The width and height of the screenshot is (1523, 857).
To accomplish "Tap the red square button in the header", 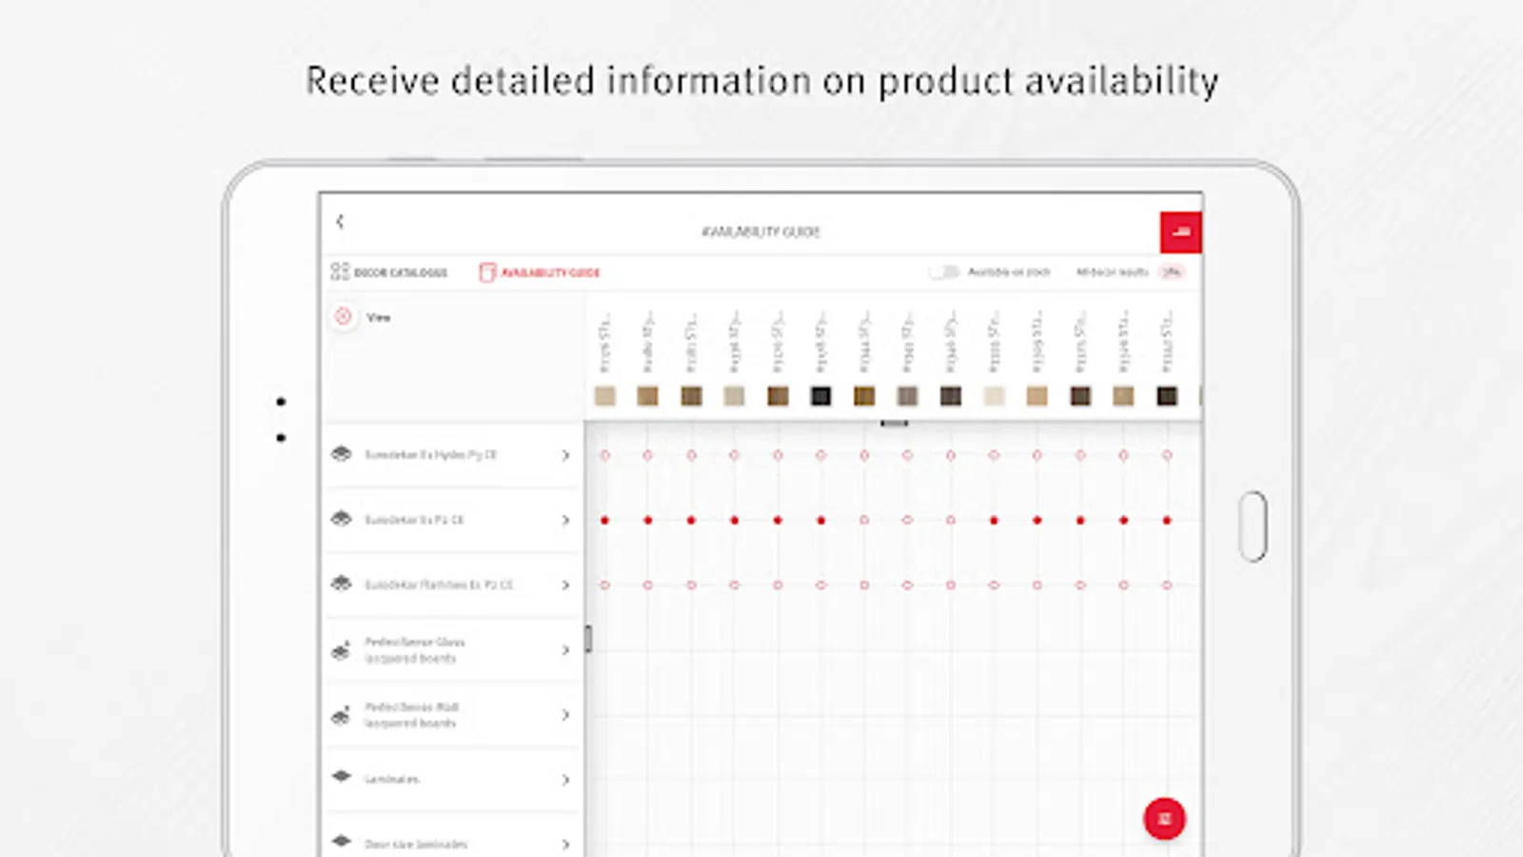I will [x=1180, y=232].
